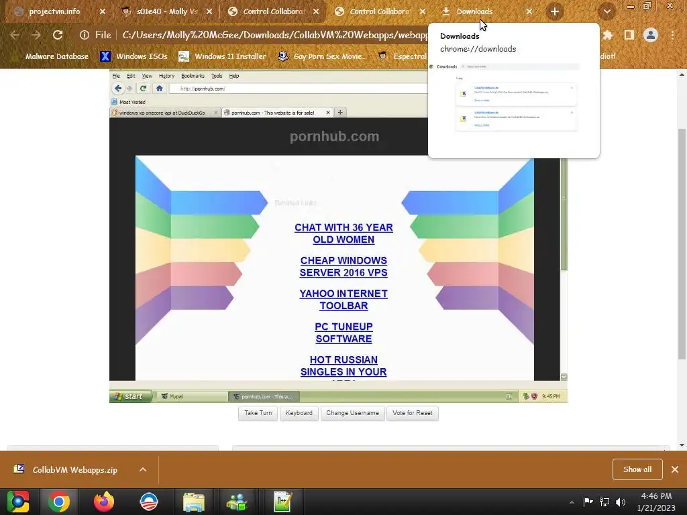Click Chrome's forward navigation arrow

click(36, 35)
